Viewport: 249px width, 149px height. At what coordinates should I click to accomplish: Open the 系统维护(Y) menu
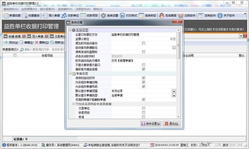65,9
